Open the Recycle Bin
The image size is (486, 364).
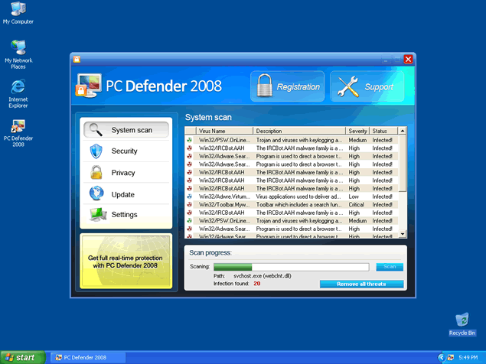(x=462, y=321)
